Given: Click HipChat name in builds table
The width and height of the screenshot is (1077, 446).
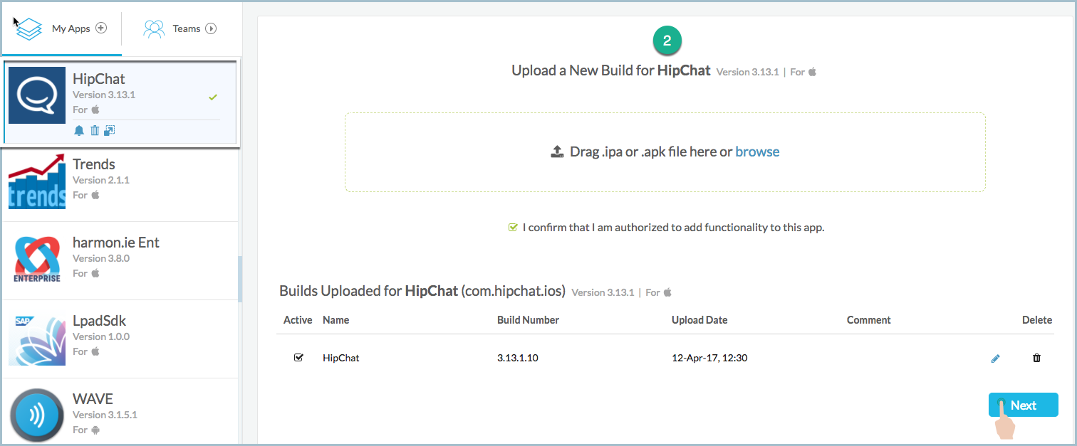Looking at the screenshot, I should pyautogui.click(x=340, y=358).
